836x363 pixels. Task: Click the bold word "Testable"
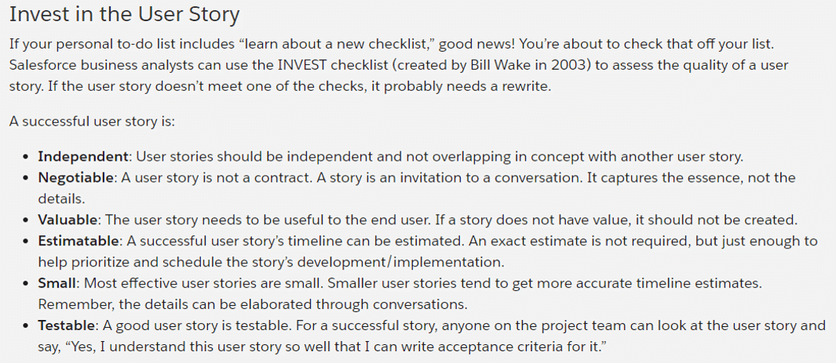[x=69, y=325]
